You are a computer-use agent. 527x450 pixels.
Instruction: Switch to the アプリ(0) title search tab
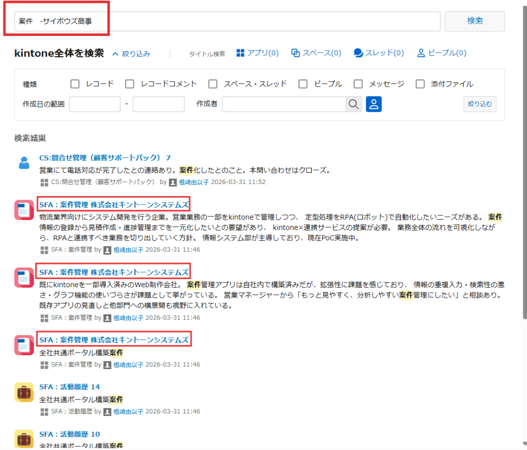pos(257,53)
